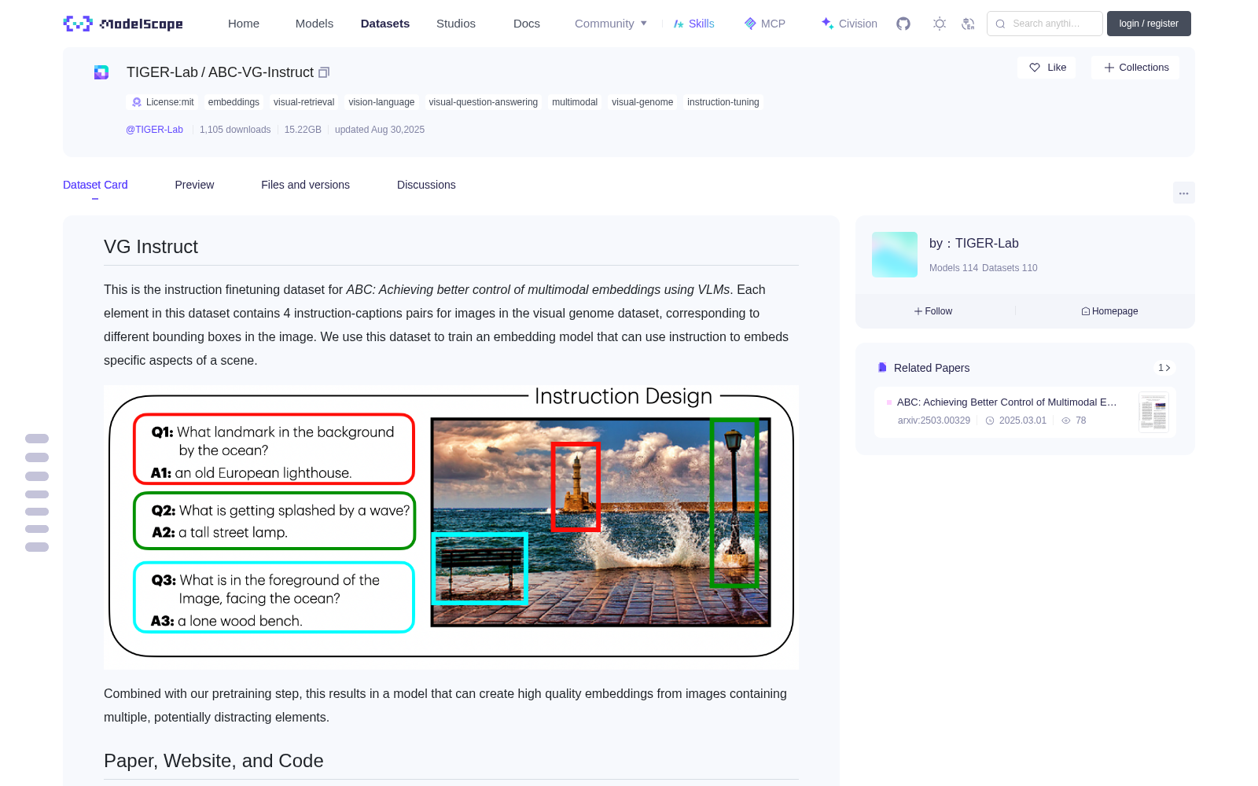Expand the Community dropdown menu
Viewport: 1258px width, 786px height.
pos(611,24)
